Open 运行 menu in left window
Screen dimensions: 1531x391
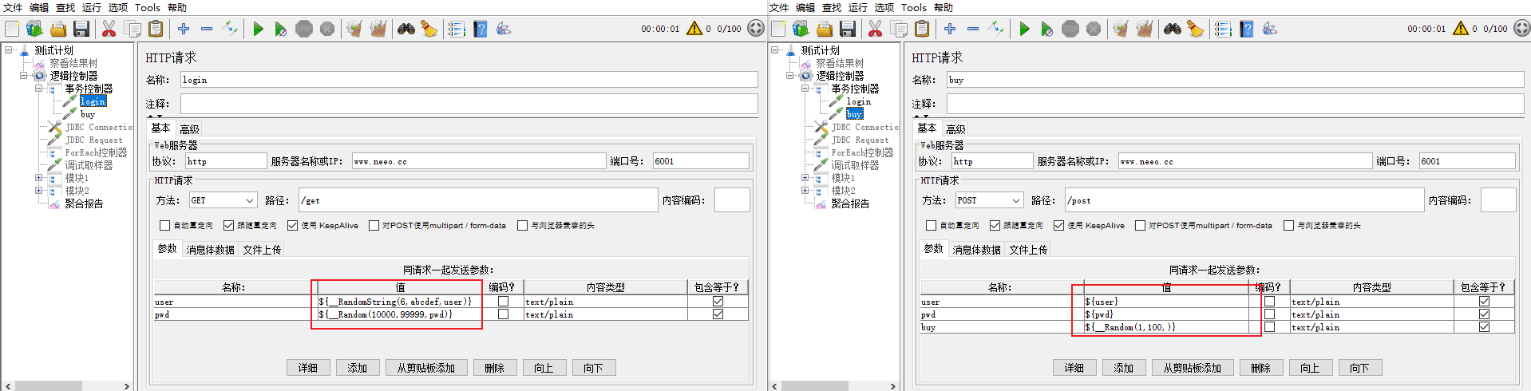pyautogui.click(x=92, y=7)
